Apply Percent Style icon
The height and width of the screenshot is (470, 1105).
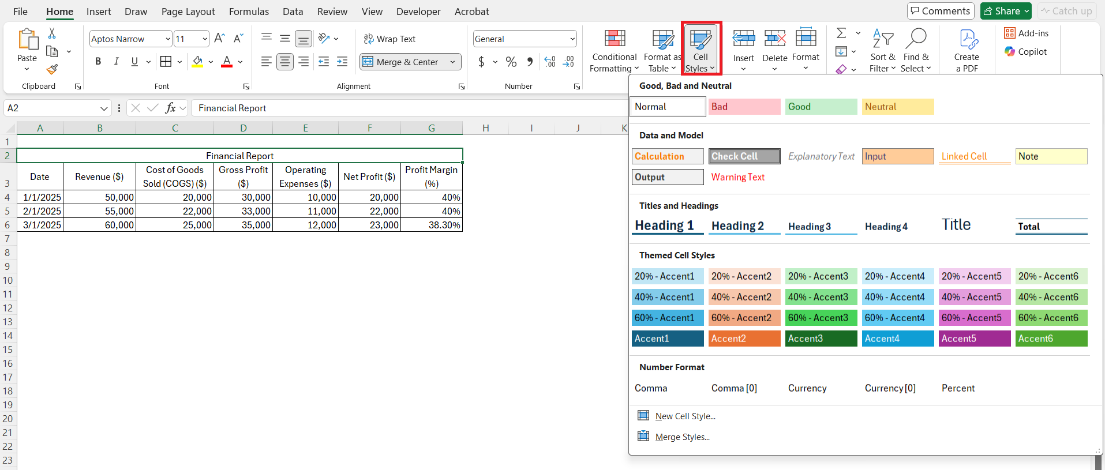point(511,62)
